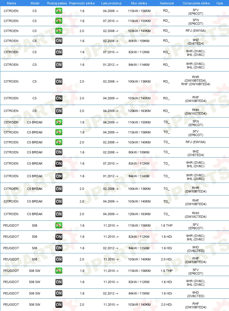The image size is (229, 311).
Task: Select '508 SW' model cell in 1.6 THP row
Action: tap(35, 271)
